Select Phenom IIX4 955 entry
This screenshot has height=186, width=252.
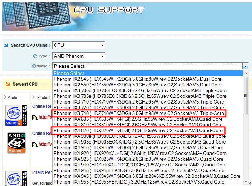[147, 182]
